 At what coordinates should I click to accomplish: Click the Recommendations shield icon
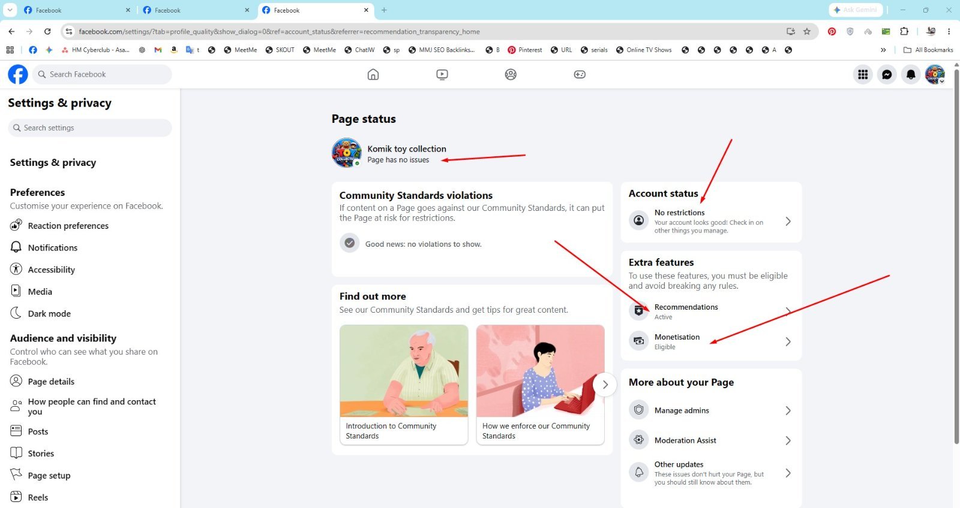pyautogui.click(x=639, y=311)
